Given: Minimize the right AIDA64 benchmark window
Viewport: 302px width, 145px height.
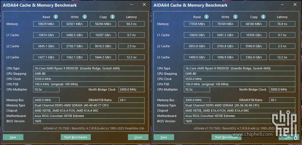Looking at the screenshot, I should point(282,5).
